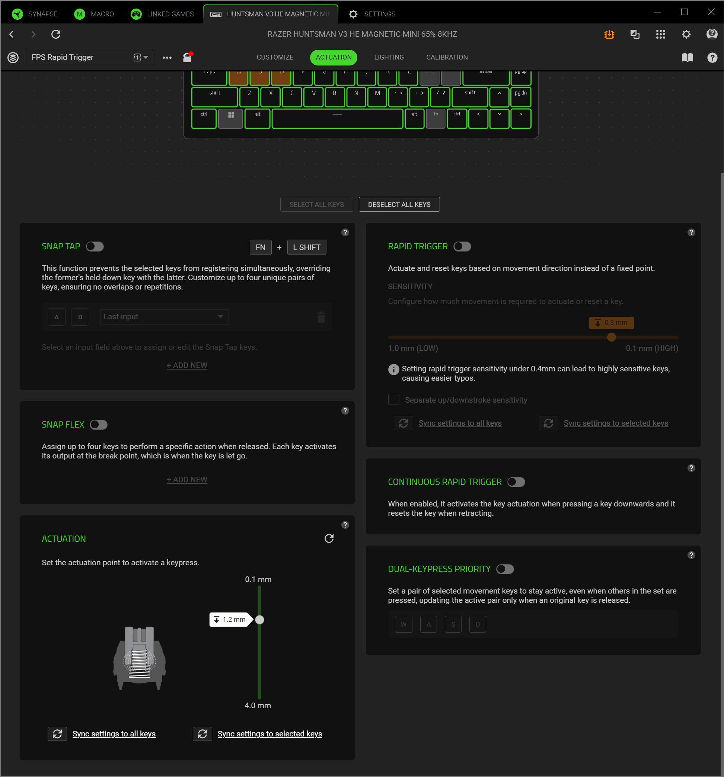Toggle Dual-Keypress Priority switch
Viewport: 724px width, 777px height.
505,569
